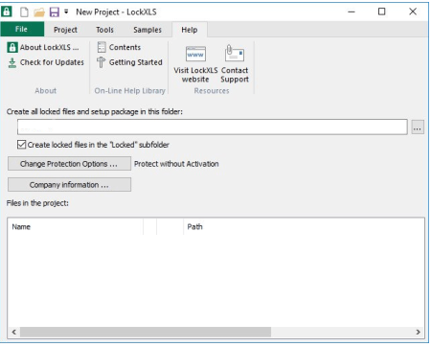The width and height of the screenshot is (431, 347).
Task: Browse for folder with the ellipsis button
Action: pyautogui.click(x=418, y=127)
